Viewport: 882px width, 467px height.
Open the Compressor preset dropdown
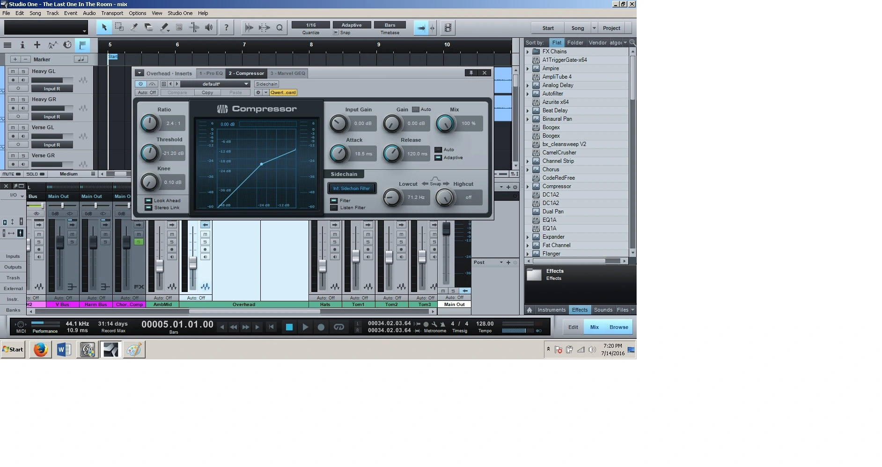pyautogui.click(x=215, y=84)
